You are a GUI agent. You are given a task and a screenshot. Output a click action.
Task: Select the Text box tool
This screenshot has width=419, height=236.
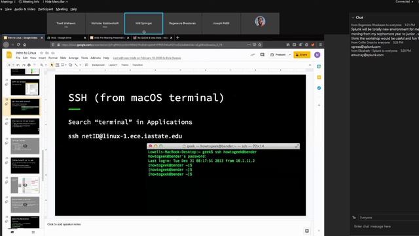pos(57,65)
